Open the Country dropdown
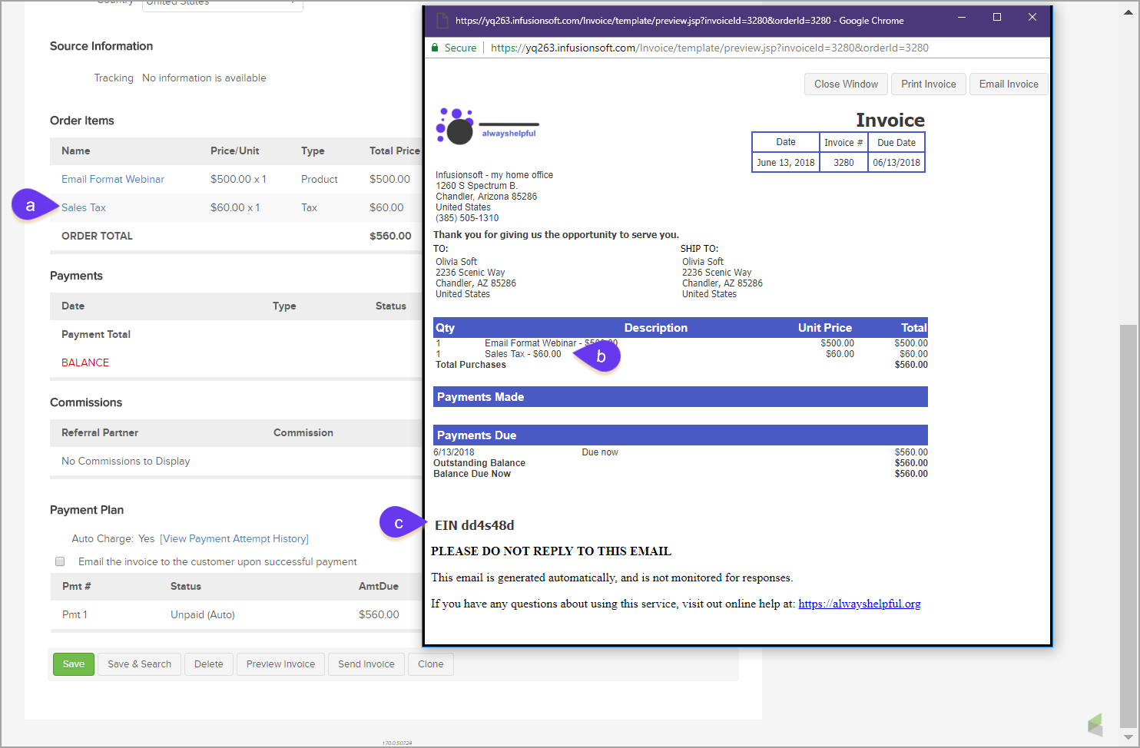This screenshot has width=1140, height=748. point(223,4)
